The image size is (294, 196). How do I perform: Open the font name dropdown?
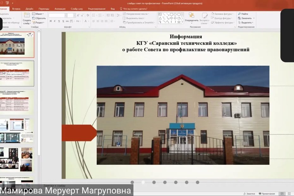(66, 15)
